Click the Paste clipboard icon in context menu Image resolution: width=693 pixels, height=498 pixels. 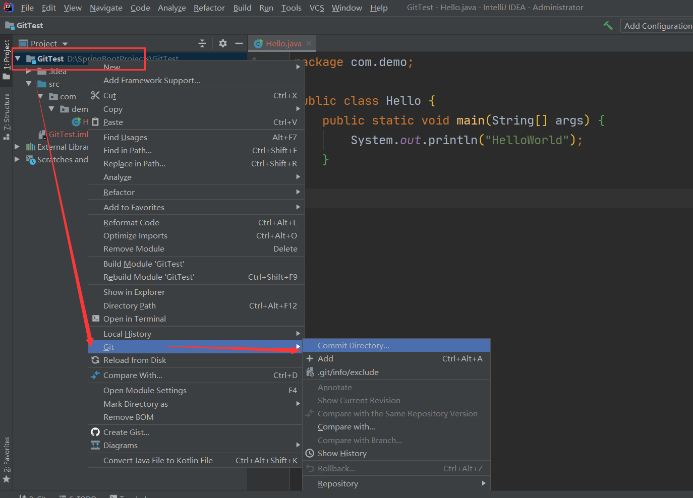[95, 122]
